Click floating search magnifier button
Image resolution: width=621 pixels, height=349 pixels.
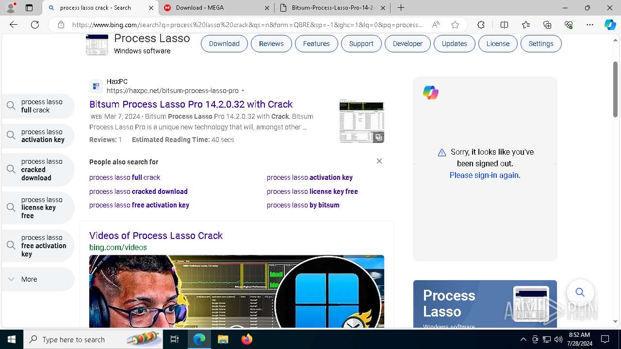tap(580, 292)
